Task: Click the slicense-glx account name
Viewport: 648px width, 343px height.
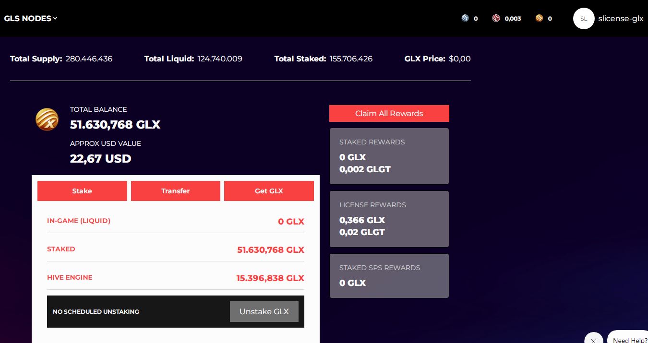Action: click(x=621, y=19)
